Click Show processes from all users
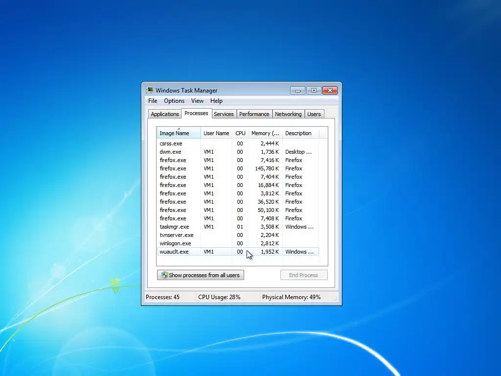Screen dimensions: 501x376 pos(200,275)
